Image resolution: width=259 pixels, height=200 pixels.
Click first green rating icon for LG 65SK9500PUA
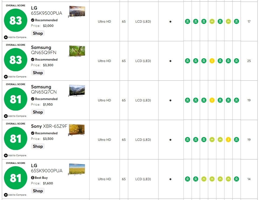point(188,22)
